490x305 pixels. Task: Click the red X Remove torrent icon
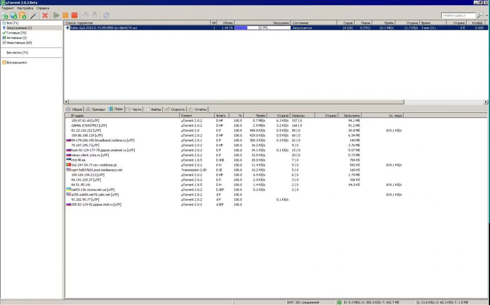[x=45, y=15]
